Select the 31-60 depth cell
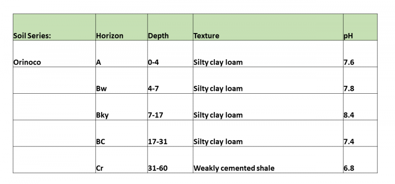Image resolution: width=395 pixels, height=184 pixels. (x=170, y=160)
